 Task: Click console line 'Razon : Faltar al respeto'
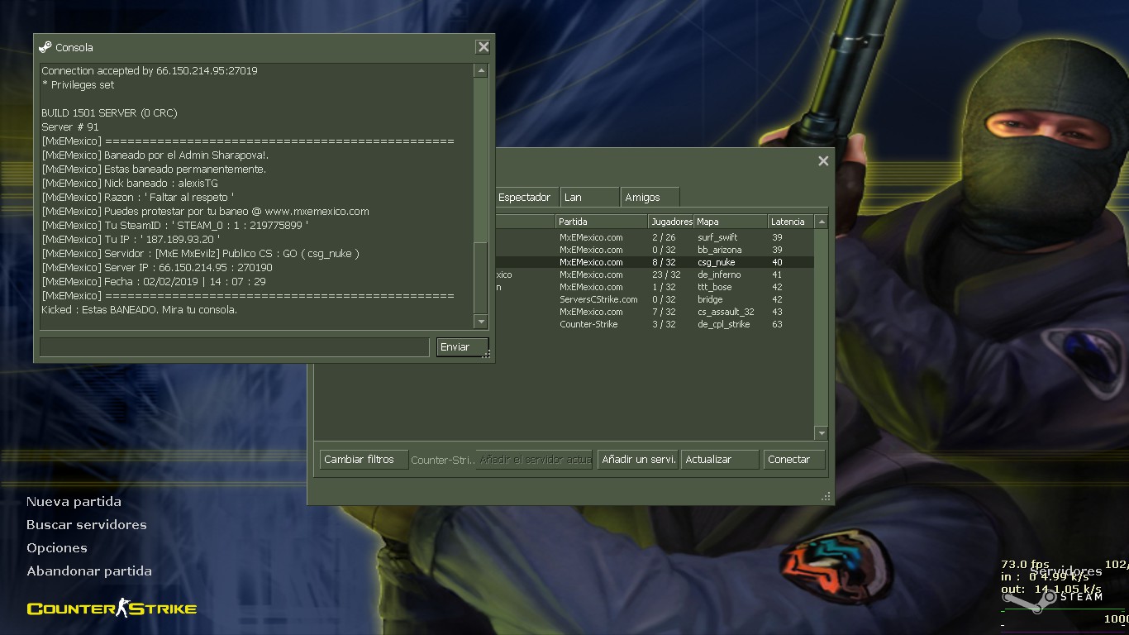[x=138, y=198]
